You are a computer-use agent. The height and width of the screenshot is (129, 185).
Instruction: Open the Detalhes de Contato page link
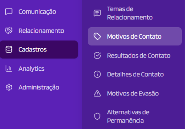click(x=135, y=74)
